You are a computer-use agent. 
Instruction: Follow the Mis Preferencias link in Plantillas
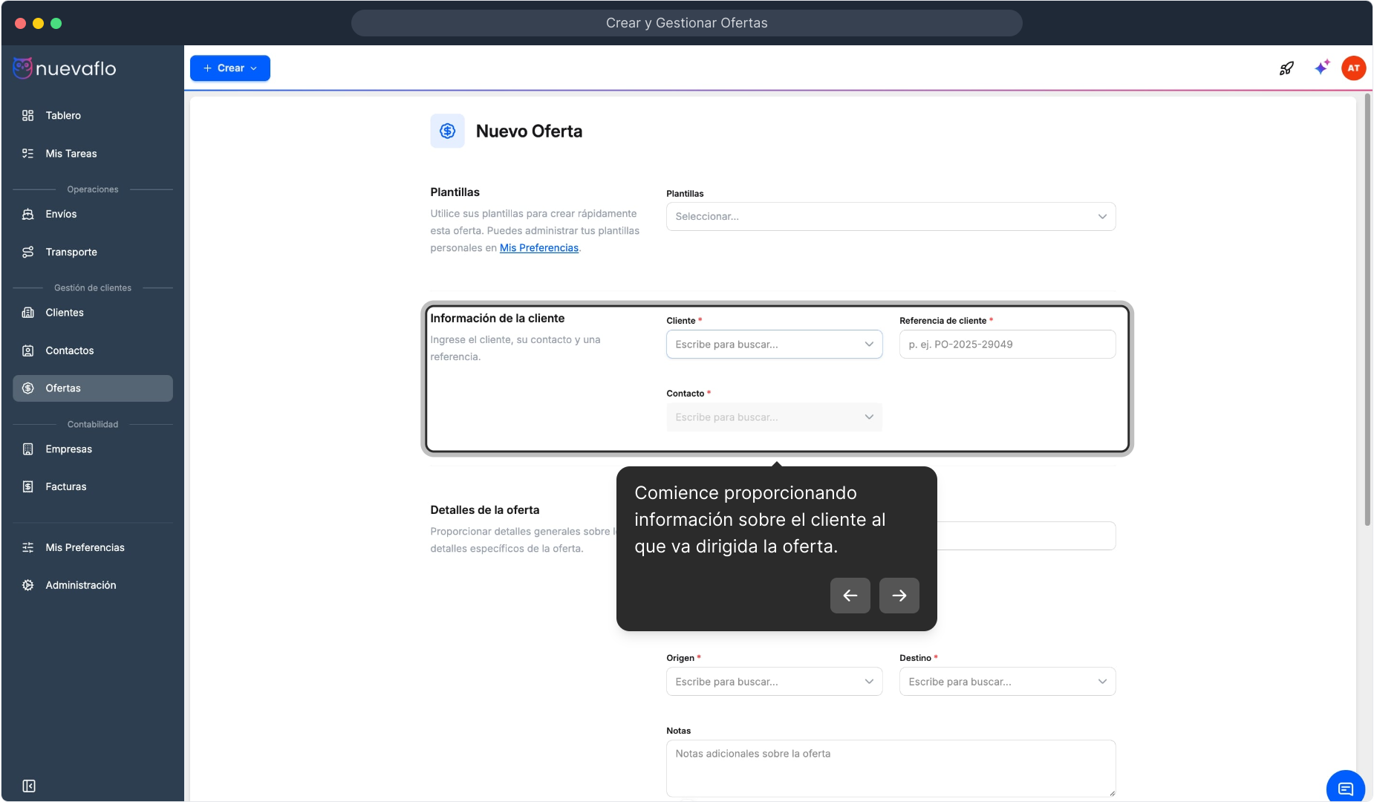(x=538, y=248)
